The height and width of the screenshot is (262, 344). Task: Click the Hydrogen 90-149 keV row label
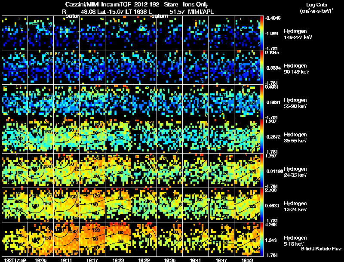[297, 69]
